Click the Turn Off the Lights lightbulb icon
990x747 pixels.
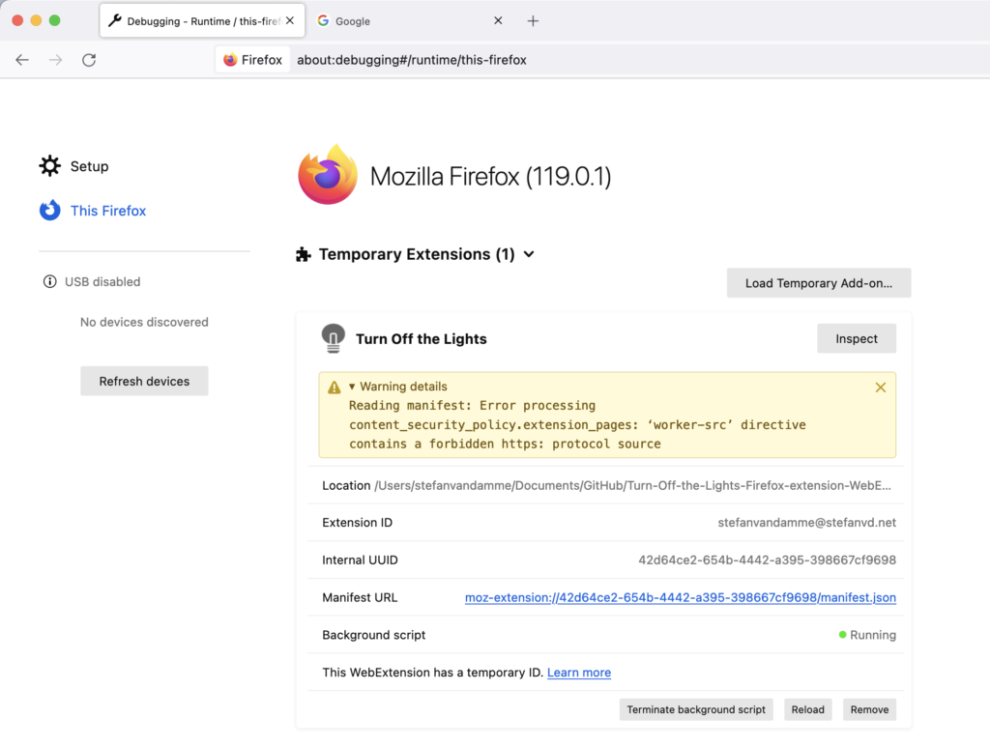pos(333,338)
